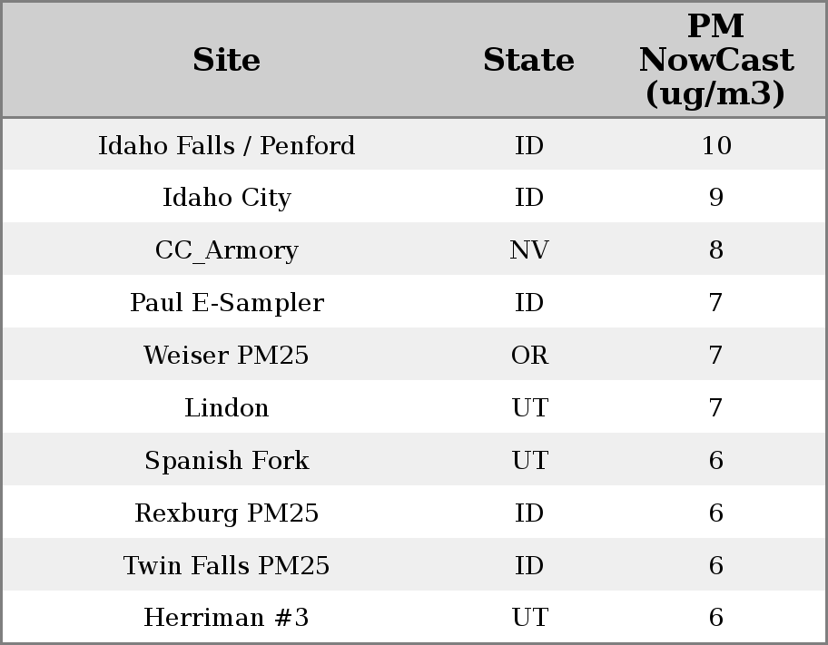This screenshot has height=645, width=828.
Task: Click the PM NowCast value 8
Action: pos(715,250)
